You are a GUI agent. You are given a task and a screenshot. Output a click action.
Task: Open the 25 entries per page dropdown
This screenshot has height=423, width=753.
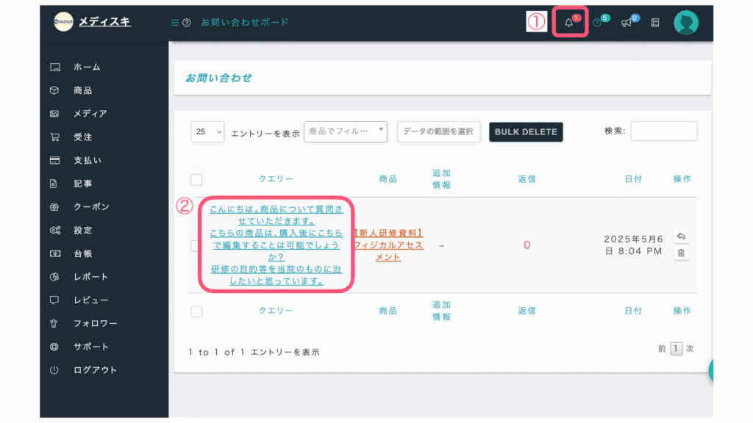click(x=207, y=132)
